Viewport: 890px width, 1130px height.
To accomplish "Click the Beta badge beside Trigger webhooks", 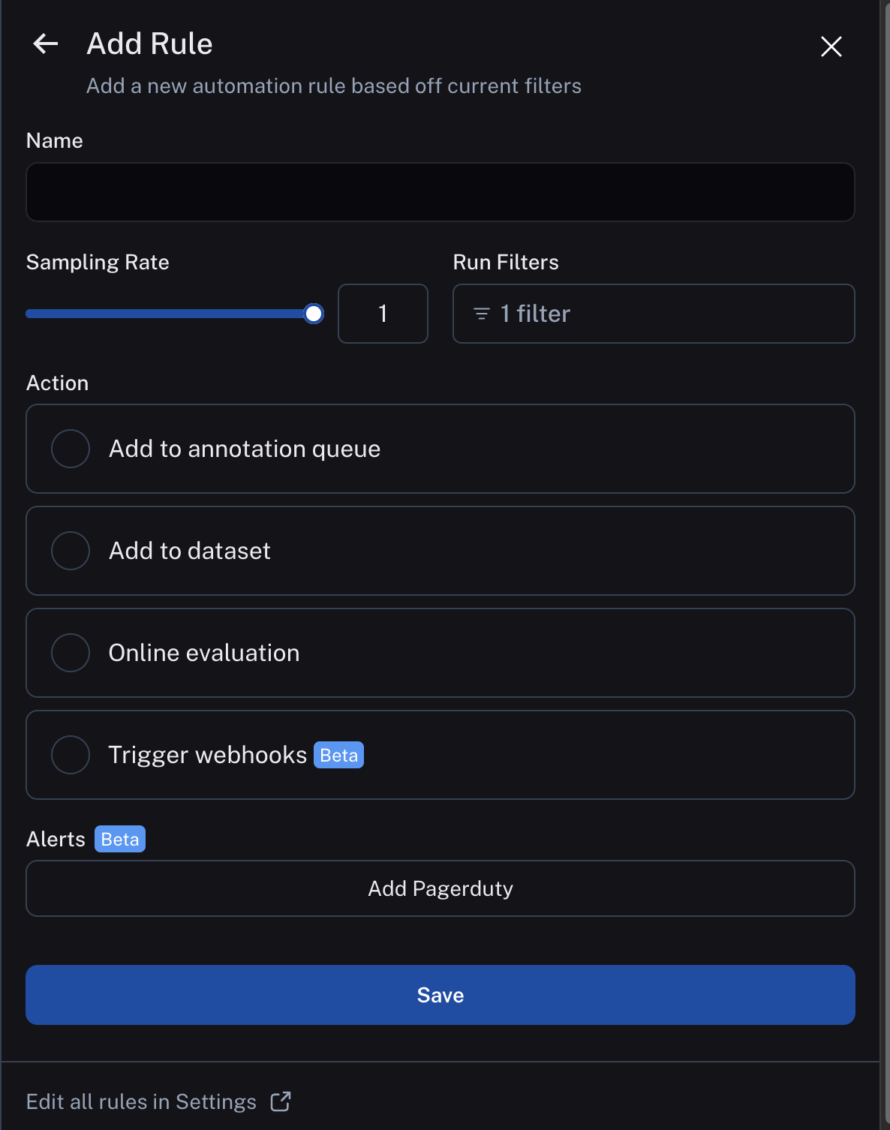I will (x=338, y=755).
